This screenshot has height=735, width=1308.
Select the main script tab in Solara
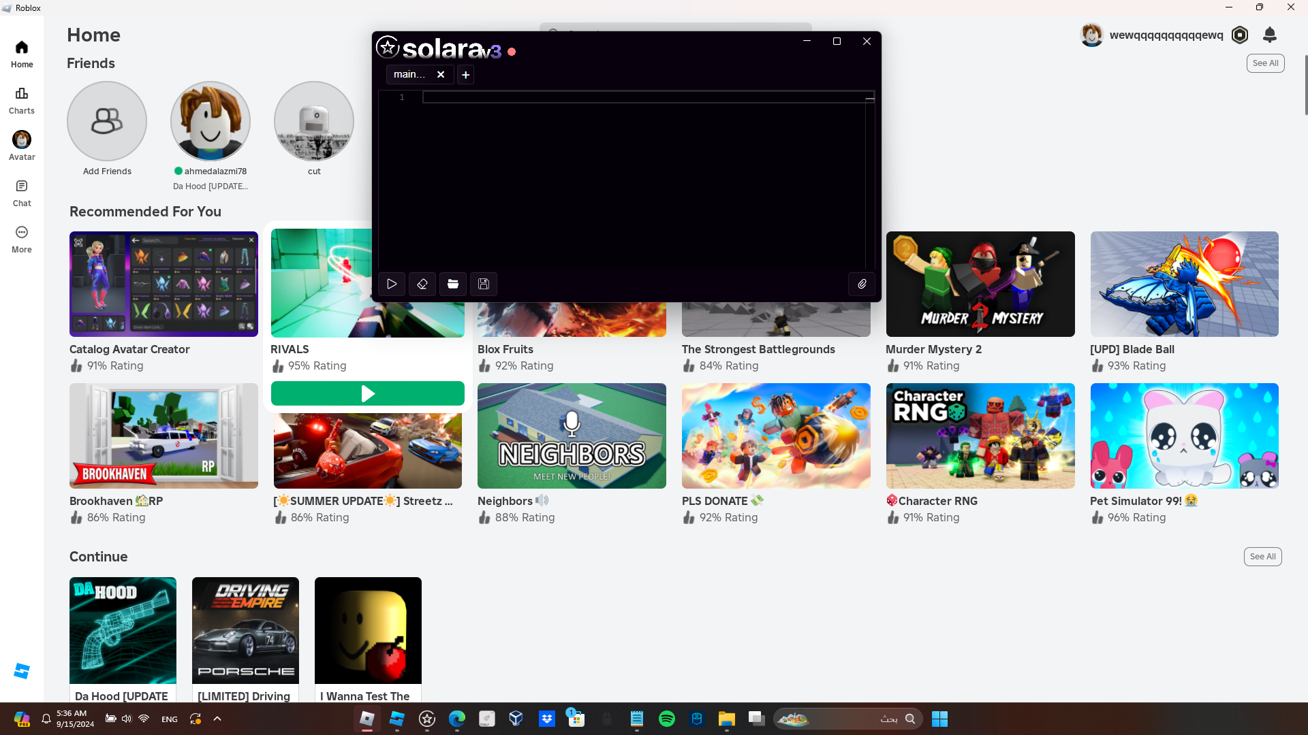409,74
